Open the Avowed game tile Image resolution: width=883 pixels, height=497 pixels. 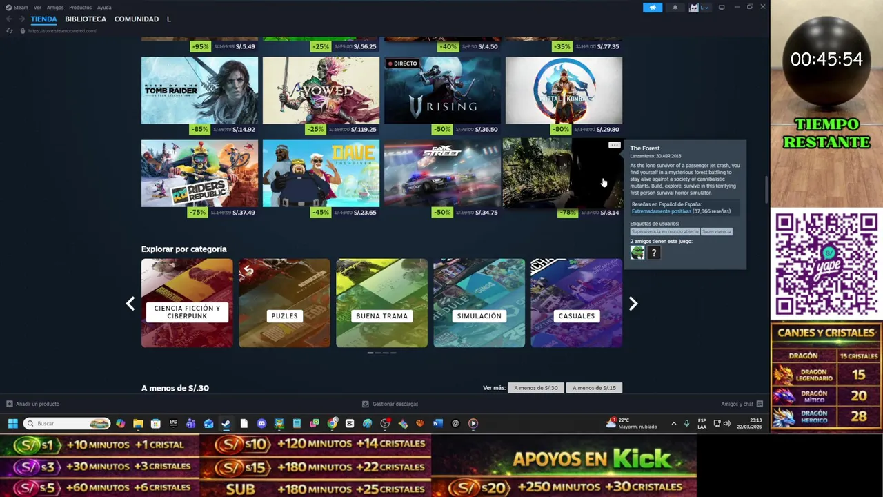click(x=321, y=90)
